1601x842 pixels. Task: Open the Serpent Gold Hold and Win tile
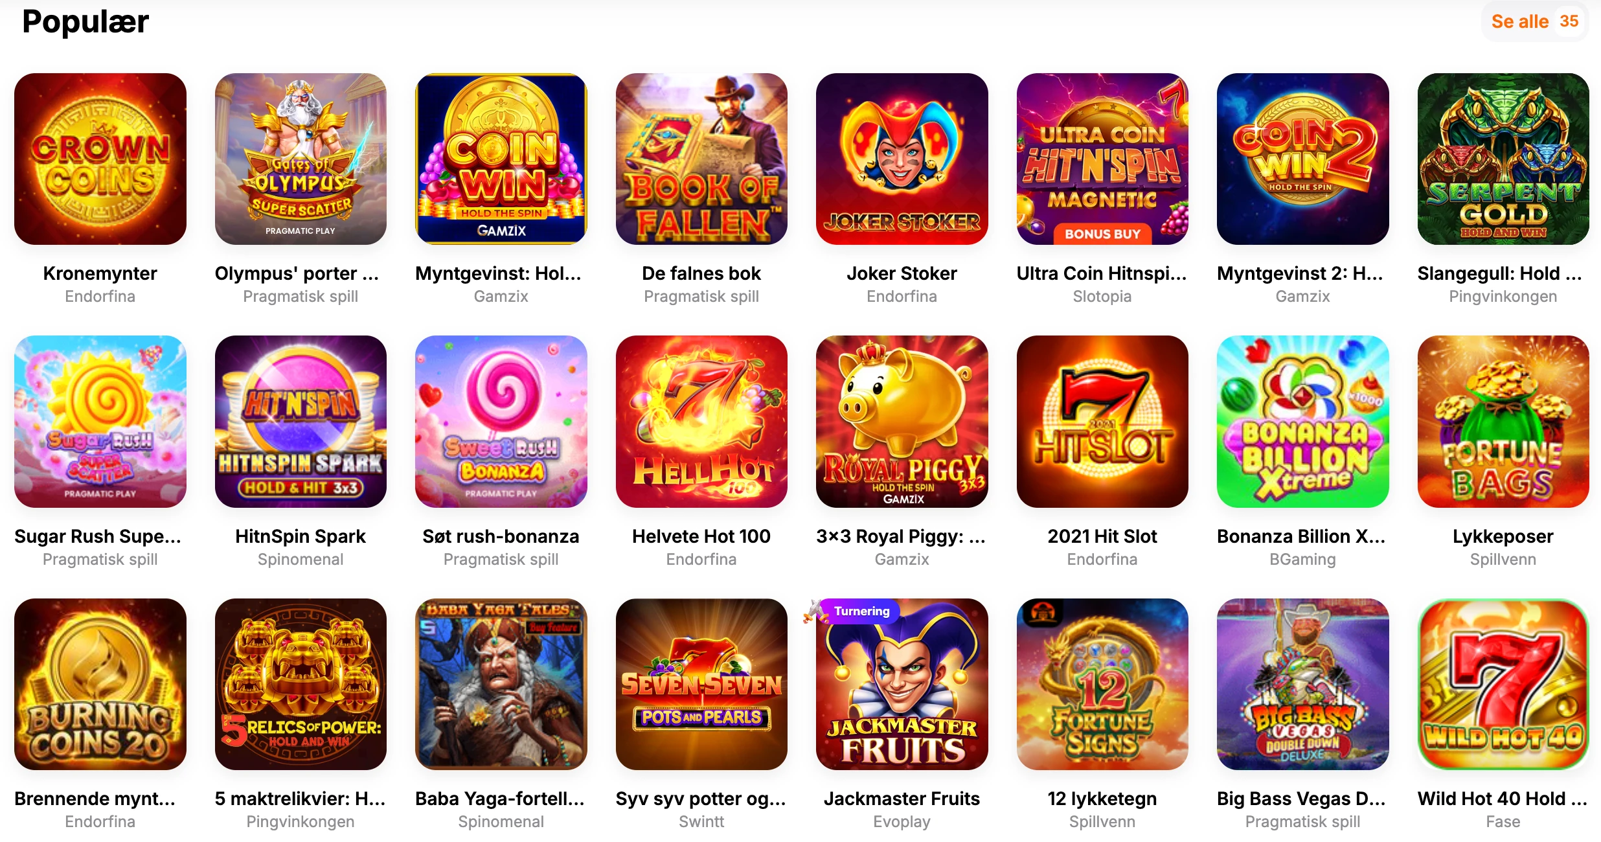[1503, 159]
